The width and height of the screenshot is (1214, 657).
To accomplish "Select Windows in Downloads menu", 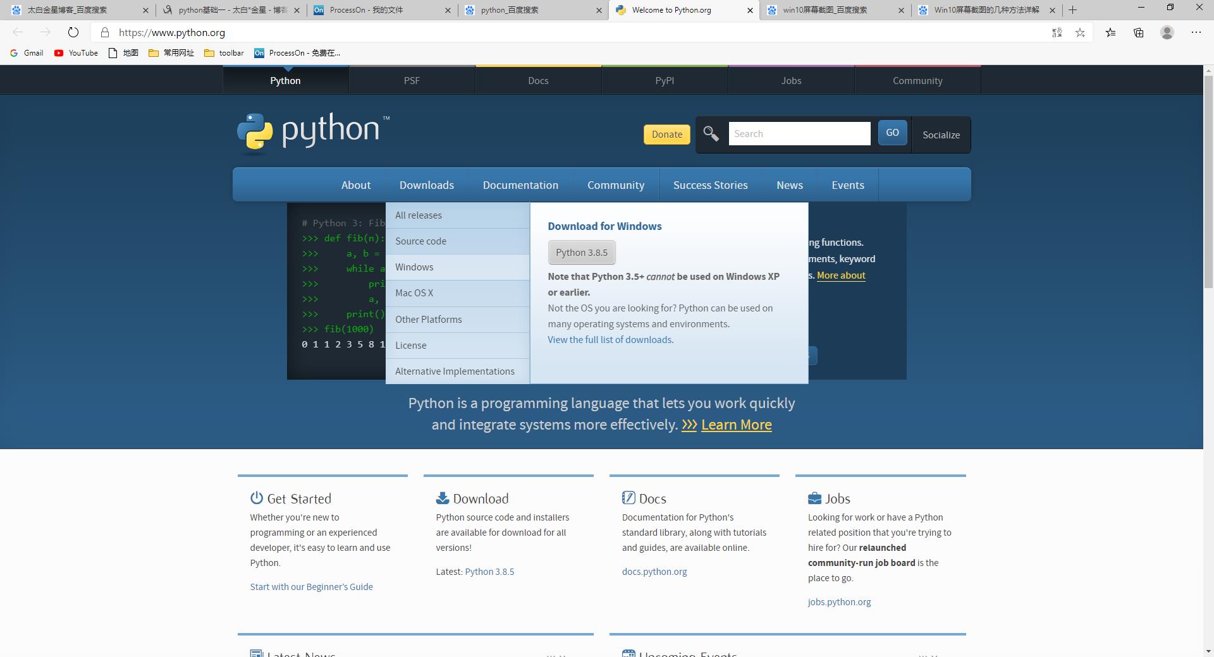I will pyautogui.click(x=457, y=267).
